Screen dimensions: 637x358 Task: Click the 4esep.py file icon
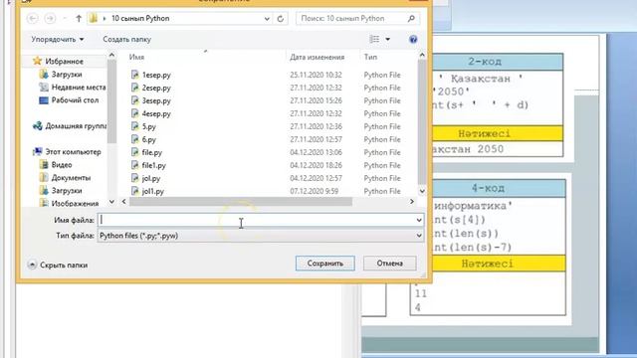coord(135,113)
